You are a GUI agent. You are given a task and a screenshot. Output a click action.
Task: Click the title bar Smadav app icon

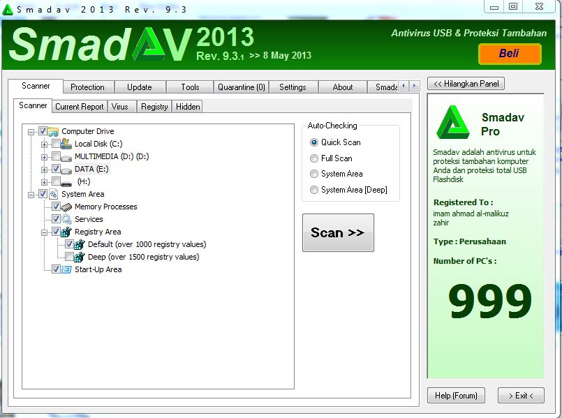(x=7, y=10)
